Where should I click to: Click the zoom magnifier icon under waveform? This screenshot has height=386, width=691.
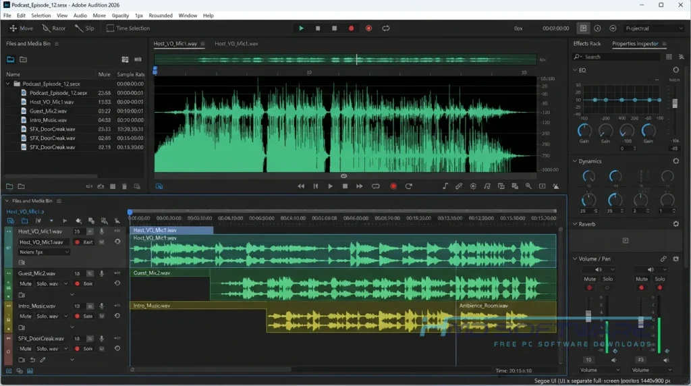[528, 186]
